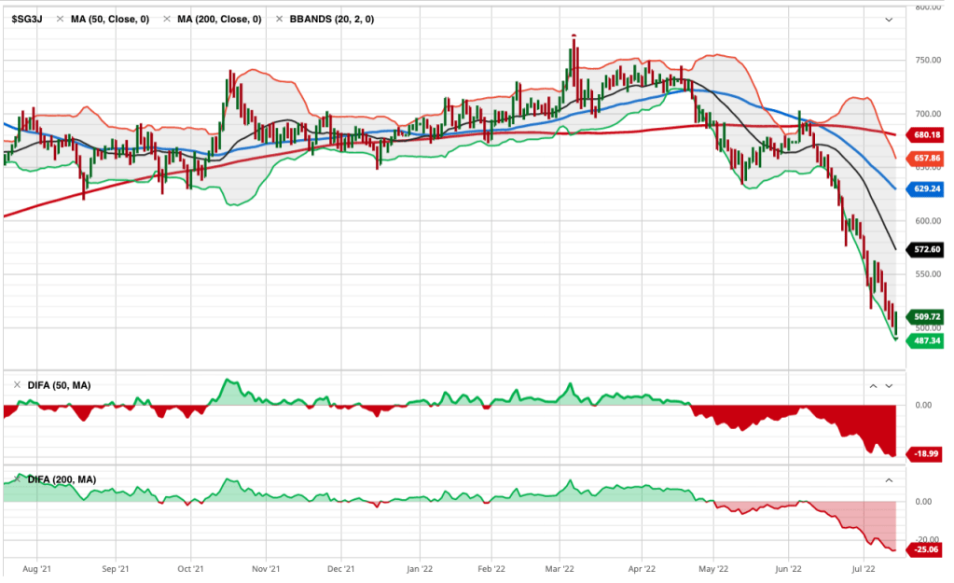Collapse main price chart with top chevron
This screenshot has width=954, height=583.
point(889,20)
